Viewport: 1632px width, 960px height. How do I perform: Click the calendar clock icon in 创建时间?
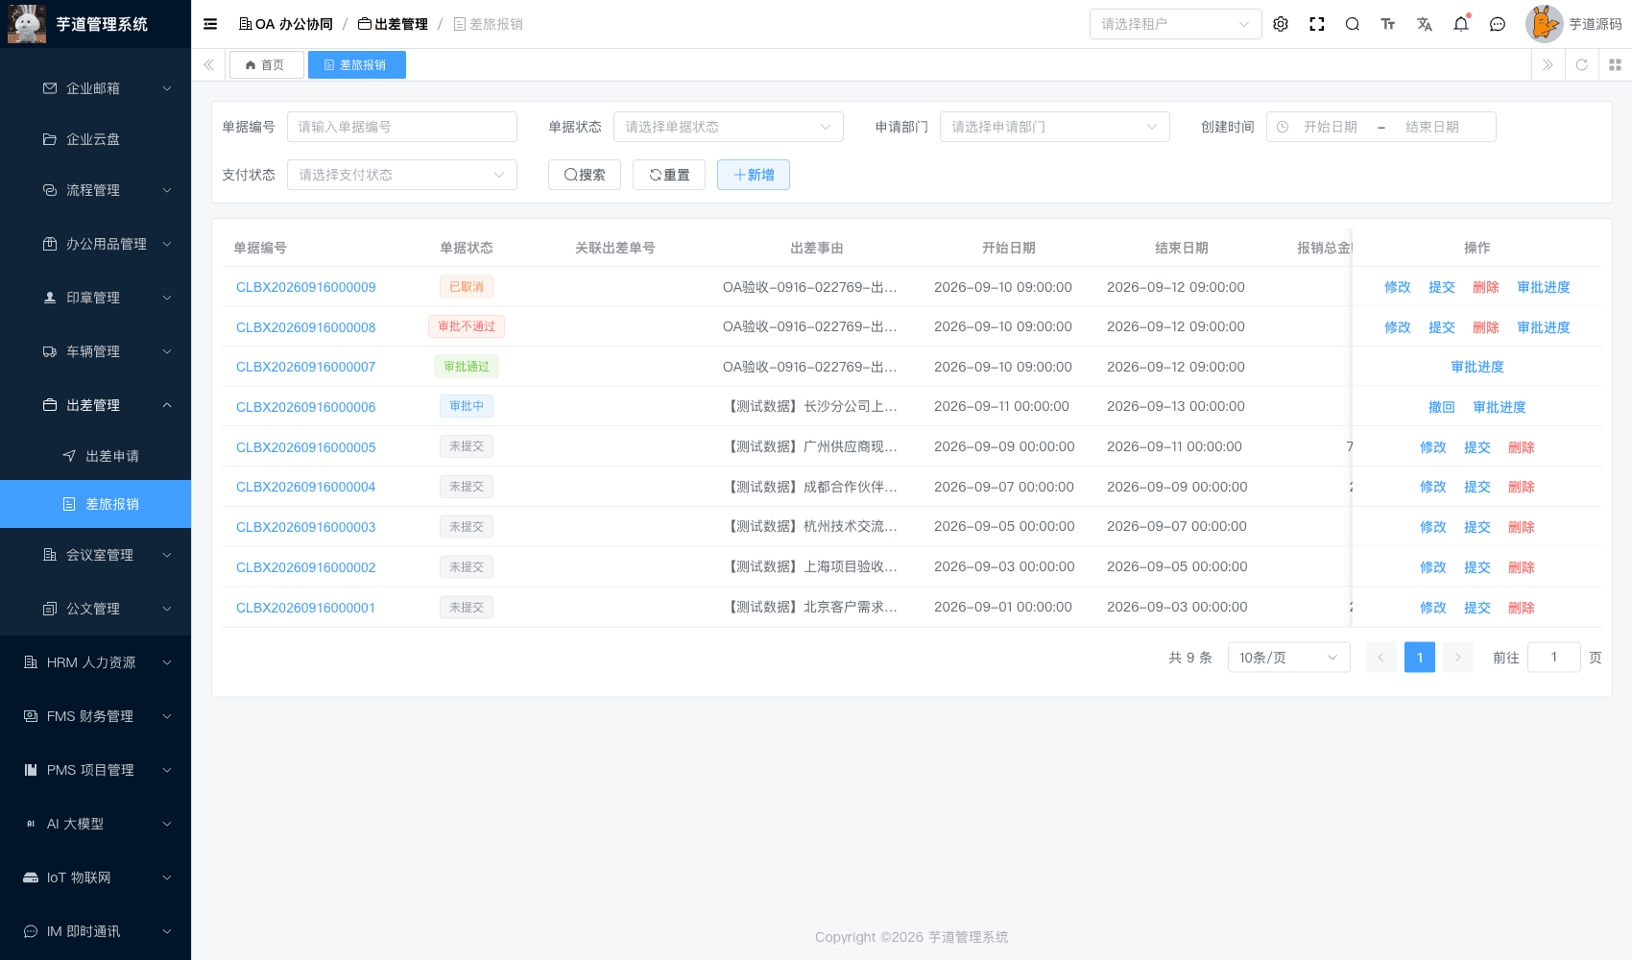[x=1283, y=127]
